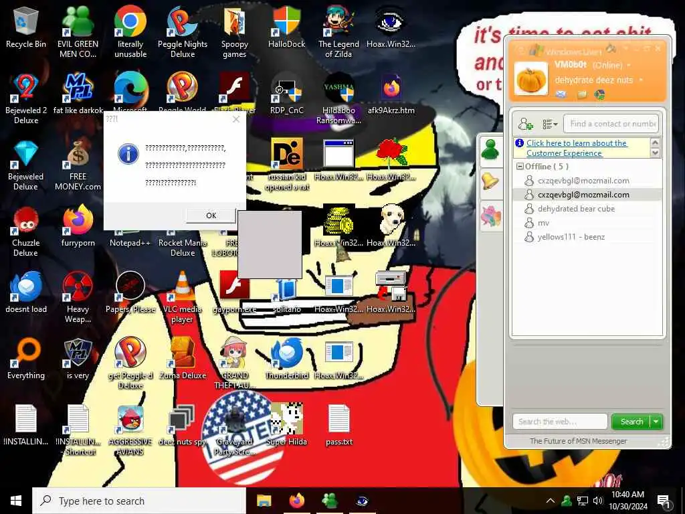Launch the Heavy Weap... shortcut
This screenshot has width=685, height=514.
(78, 297)
